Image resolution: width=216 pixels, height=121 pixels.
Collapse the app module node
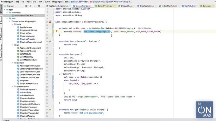pos(4,9)
